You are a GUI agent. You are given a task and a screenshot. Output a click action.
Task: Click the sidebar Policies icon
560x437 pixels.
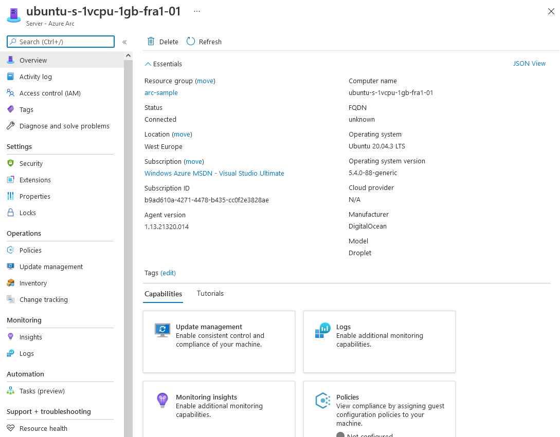click(11, 250)
